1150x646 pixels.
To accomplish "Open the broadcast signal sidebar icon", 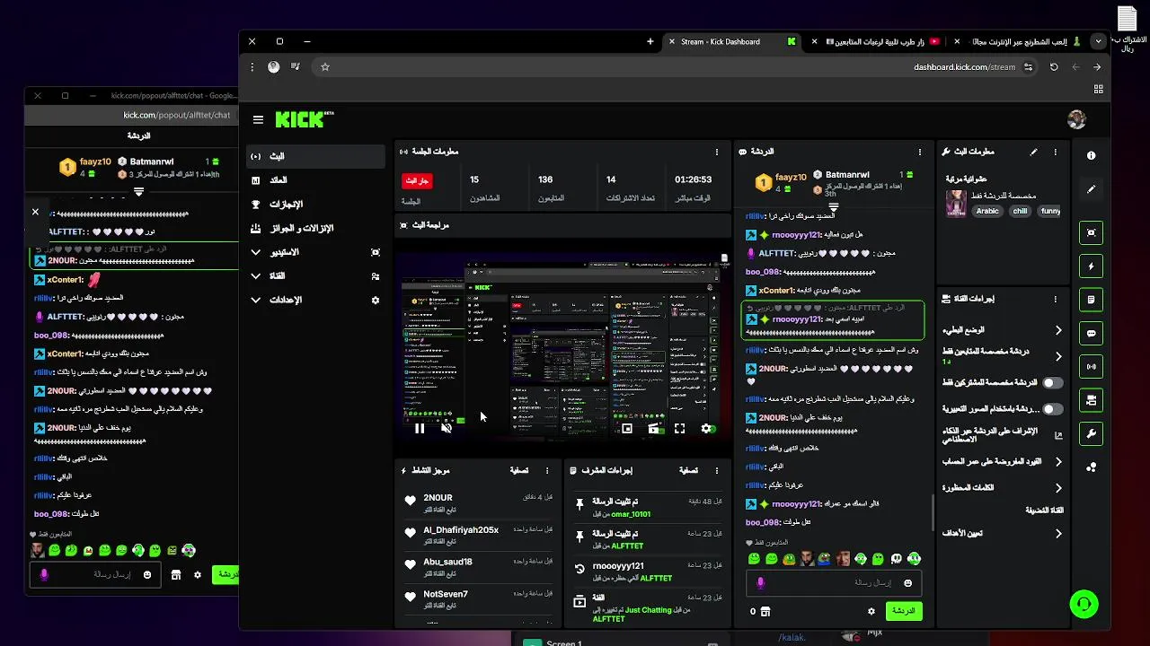I will pyautogui.click(x=1091, y=366).
